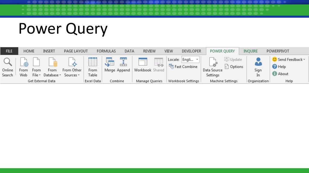The width and height of the screenshot is (309, 173).
Task: Switch to the INSERT tab
Action: point(49,51)
